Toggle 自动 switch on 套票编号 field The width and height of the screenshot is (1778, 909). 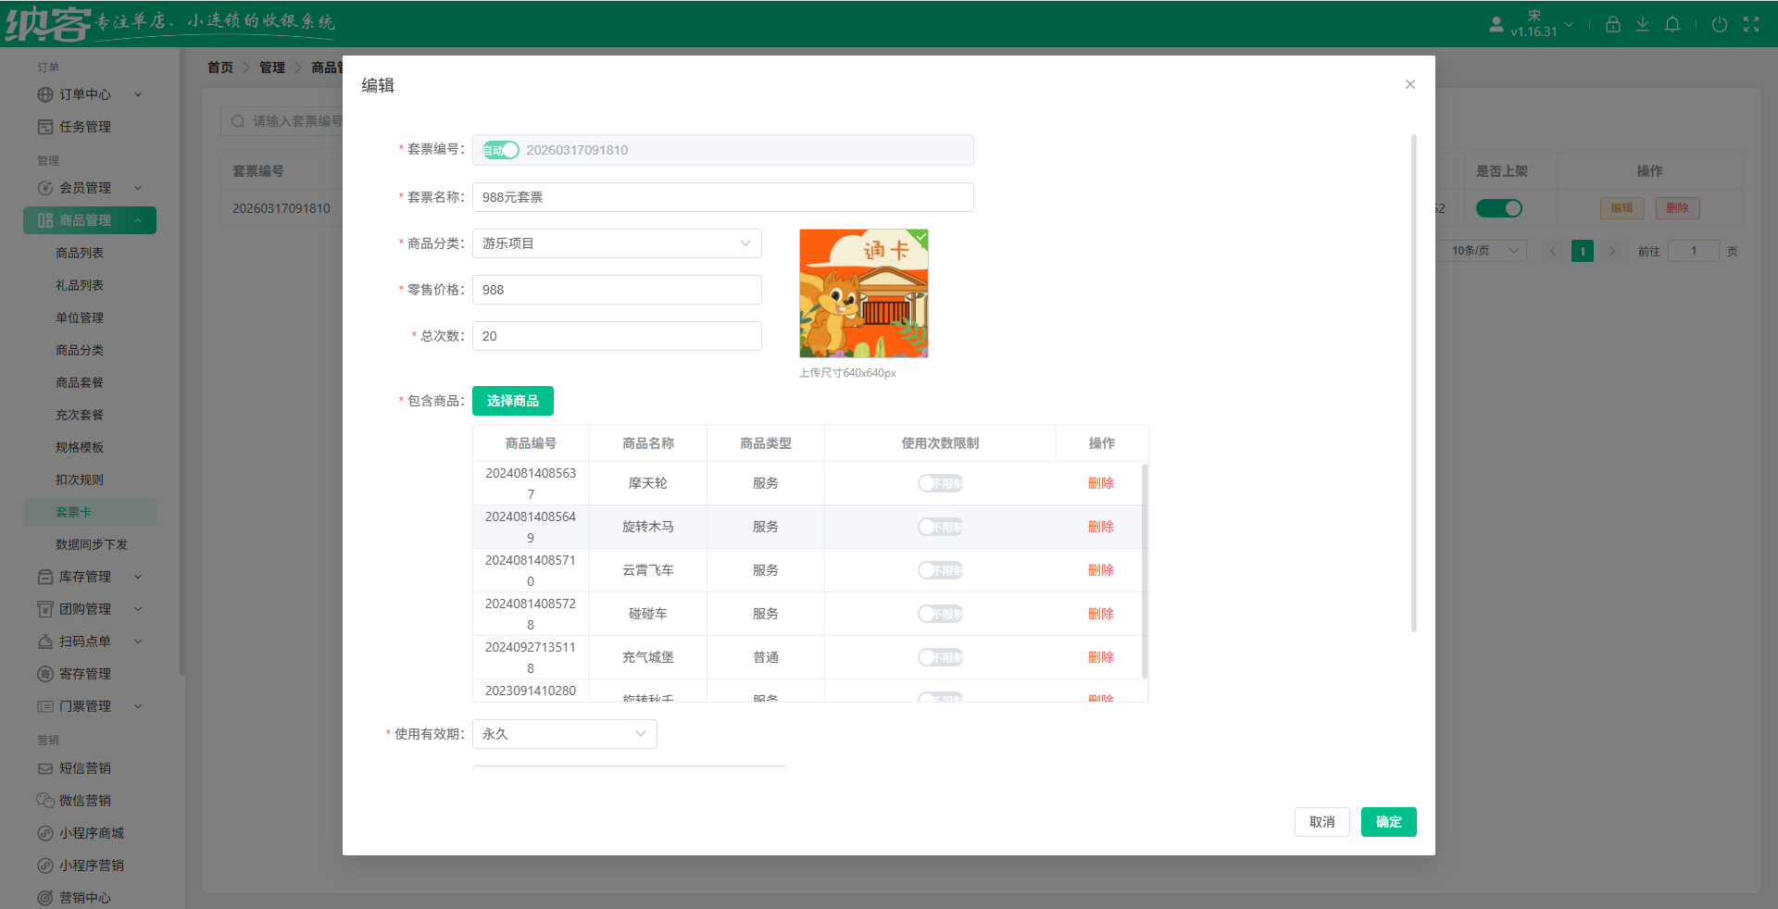click(x=499, y=149)
